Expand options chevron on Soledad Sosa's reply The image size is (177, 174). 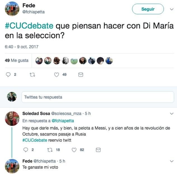(172, 113)
